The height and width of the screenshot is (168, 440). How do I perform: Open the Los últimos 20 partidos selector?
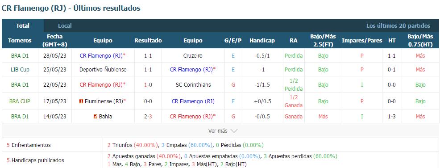[x=398, y=25]
